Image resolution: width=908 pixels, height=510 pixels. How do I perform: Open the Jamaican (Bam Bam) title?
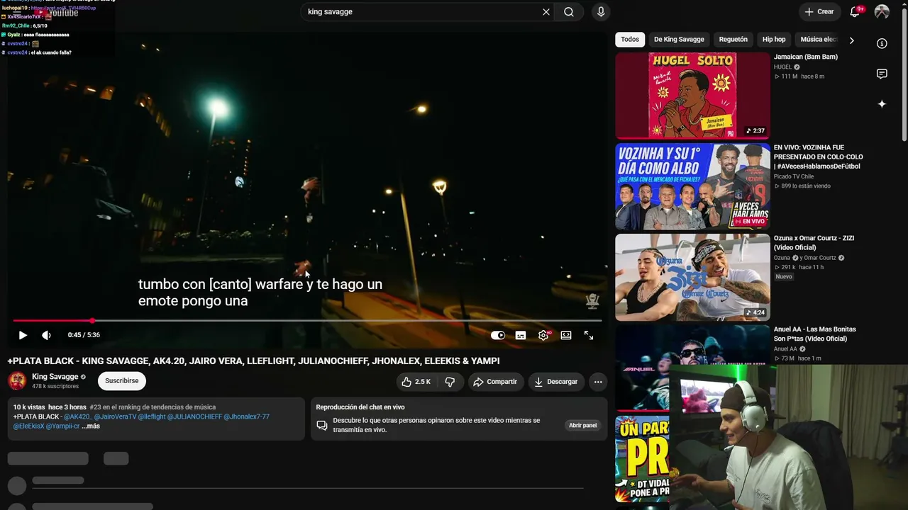(806, 57)
